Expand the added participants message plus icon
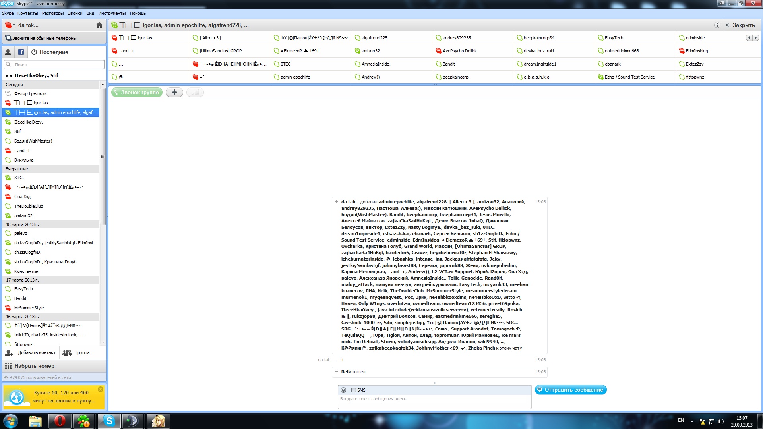763x429 pixels. [x=337, y=202]
